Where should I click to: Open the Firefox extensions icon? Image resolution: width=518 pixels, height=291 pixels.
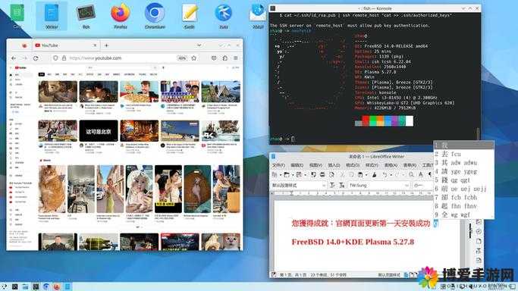(225, 58)
